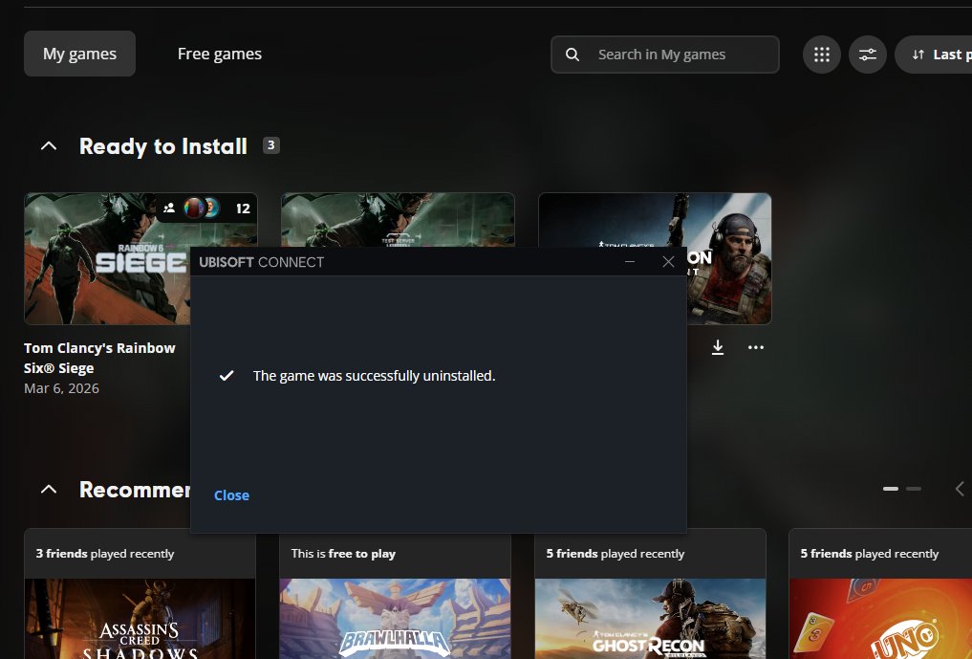The image size is (972, 659).
Task: Open the Brawlhalla free to play card
Action: tap(395, 594)
